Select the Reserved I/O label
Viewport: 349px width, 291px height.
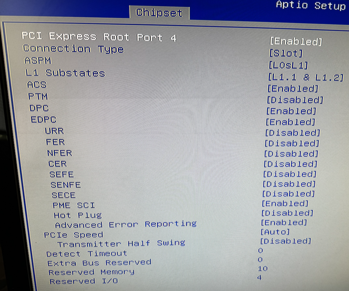pos(84,281)
